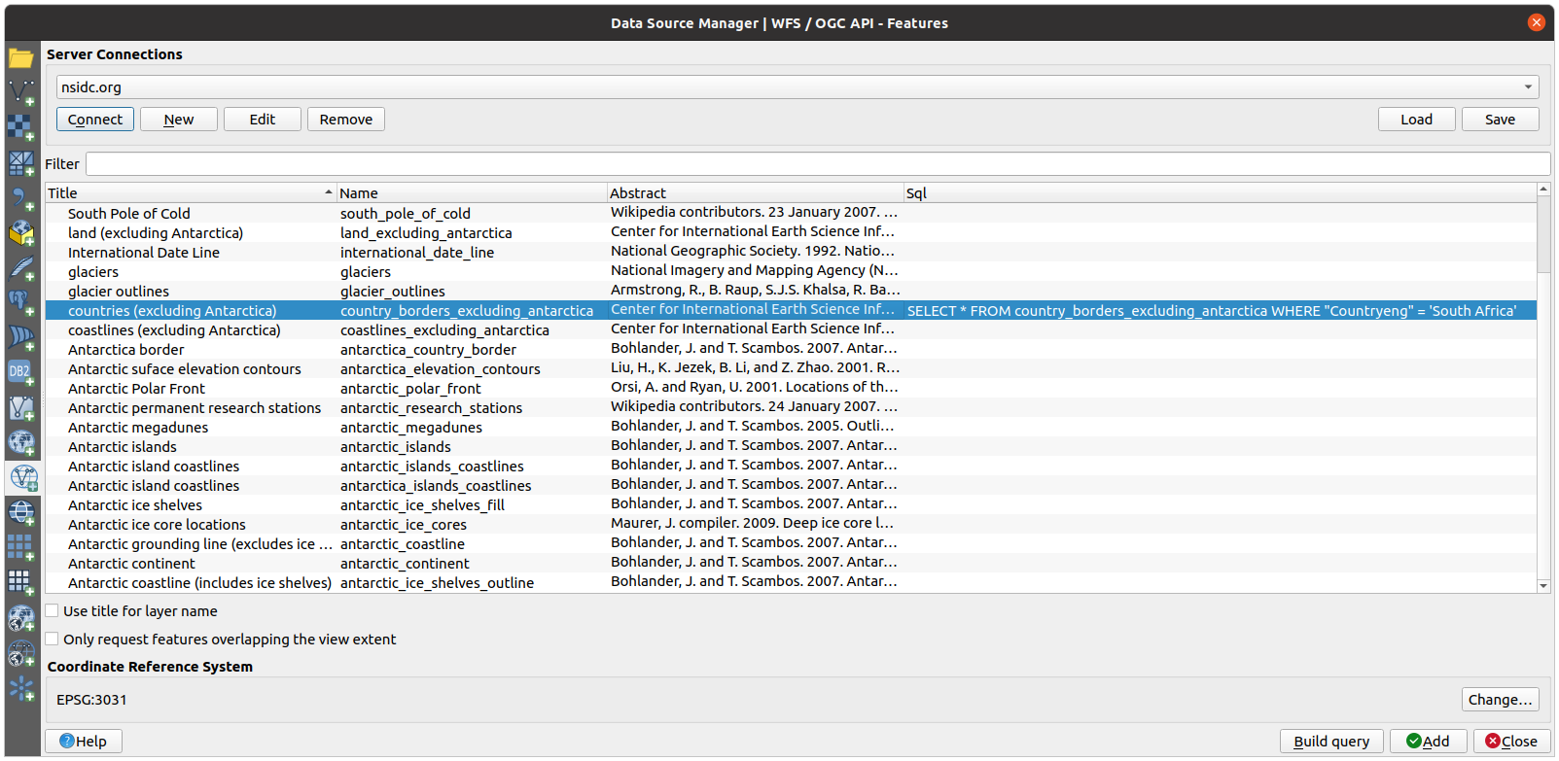Toggle Only request features overlapping view extent
This screenshot has width=1559, height=761.
pyautogui.click(x=53, y=640)
